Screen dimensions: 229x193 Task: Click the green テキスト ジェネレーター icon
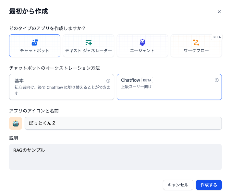(89, 42)
